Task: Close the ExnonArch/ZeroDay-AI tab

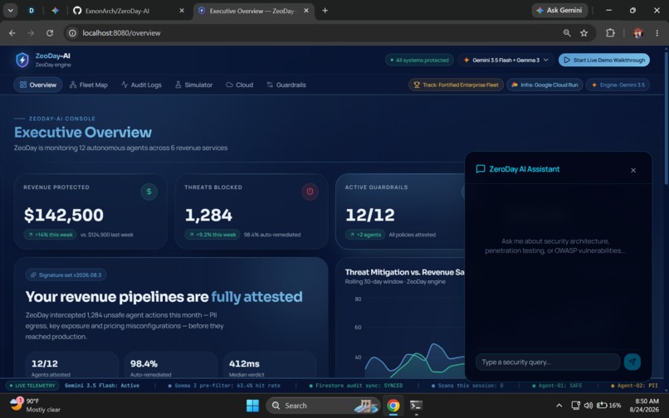Action: (x=182, y=11)
